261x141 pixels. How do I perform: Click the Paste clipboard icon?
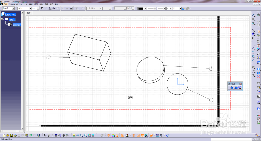[x=27, y=136]
